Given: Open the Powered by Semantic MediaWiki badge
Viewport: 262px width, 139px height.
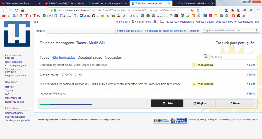Looking at the screenshot, I should coord(178,120).
